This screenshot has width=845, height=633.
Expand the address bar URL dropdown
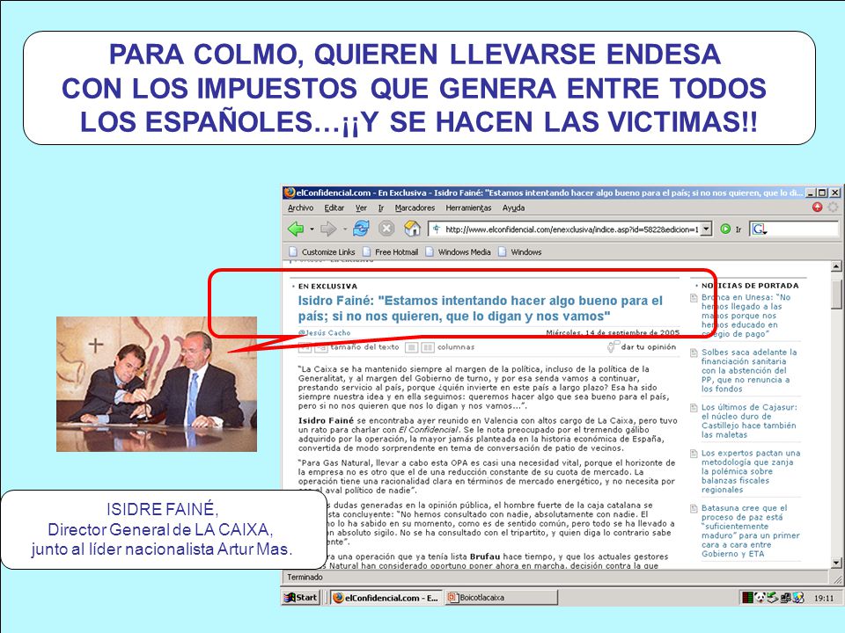707,229
